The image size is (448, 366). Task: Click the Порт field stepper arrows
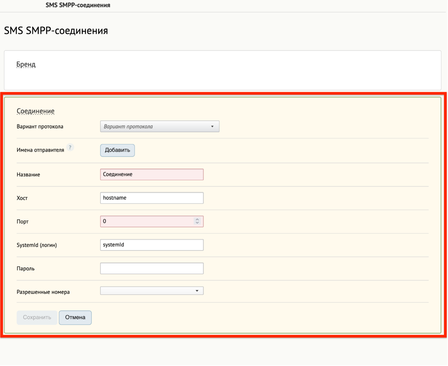click(197, 221)
